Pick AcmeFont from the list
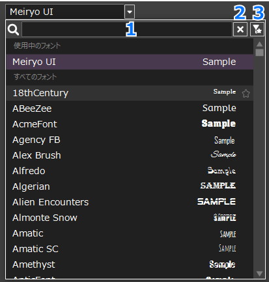This screenshot has width=269, height=282. [130, 124]
